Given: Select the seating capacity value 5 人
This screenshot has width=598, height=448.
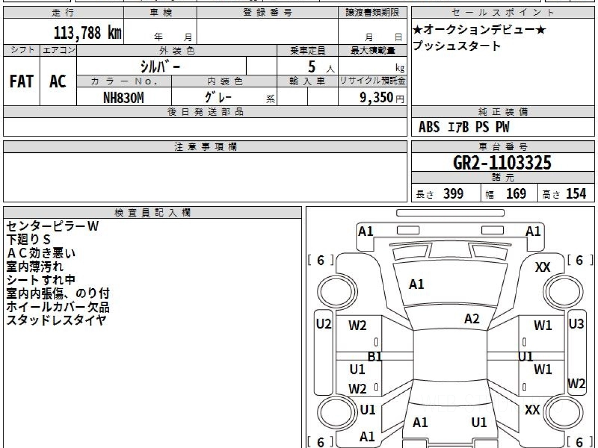Looking at the screenshot, I should pyautogui.click(x=321, y=67).
